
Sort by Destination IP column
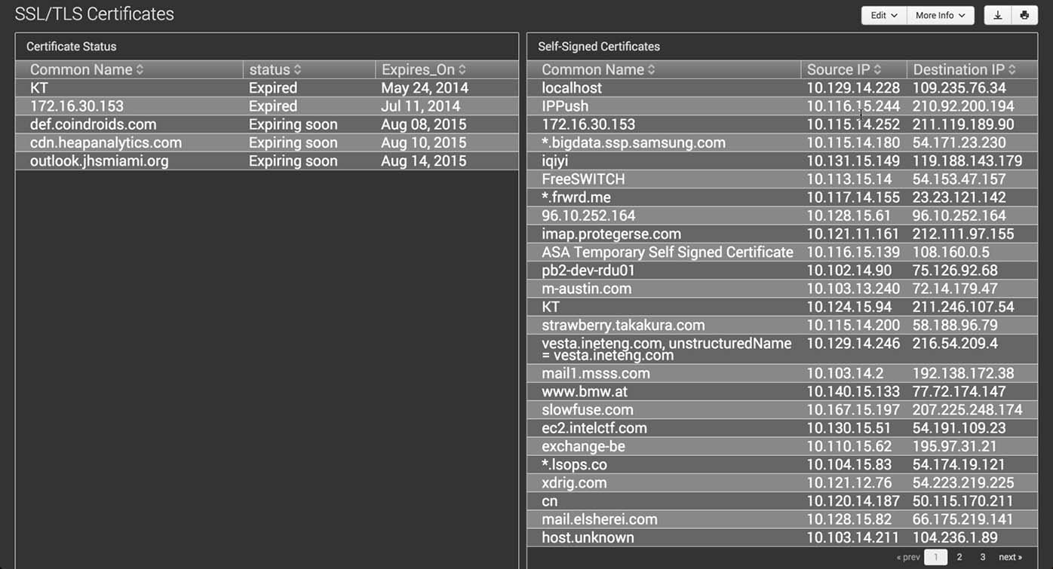point(964,69)
